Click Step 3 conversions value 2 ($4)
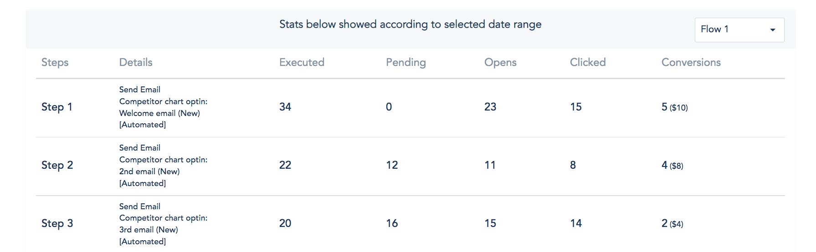This screenshot has width=816, height=252. pyautogui.click(x=672, y=224)
